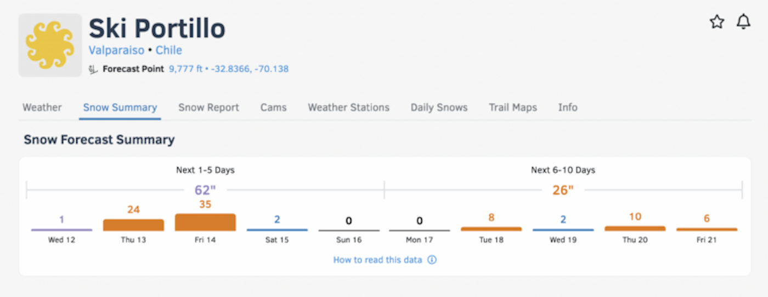Screen dimensions: 768x297
Task: Click the Thu 20 snowfall bar showing 10
Action: pyautogui.click(x=635, y=228)
